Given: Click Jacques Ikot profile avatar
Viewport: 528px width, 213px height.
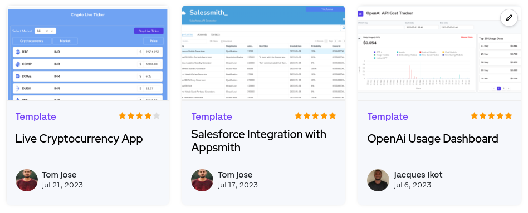Looking at the screenshot, I should coord(378,180).
